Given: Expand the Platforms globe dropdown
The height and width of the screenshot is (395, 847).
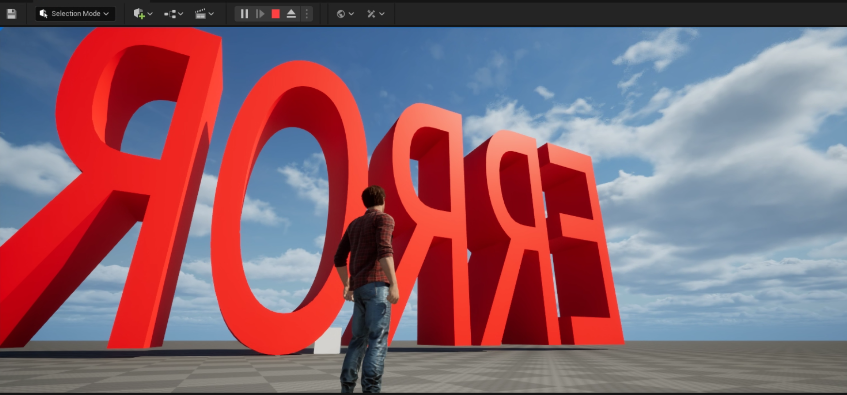Looking at the screenshot, I should (345, 14).
